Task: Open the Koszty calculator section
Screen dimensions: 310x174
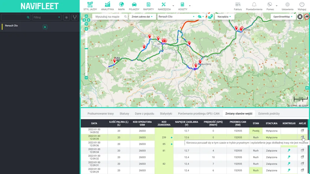Action: click(183, 6)
